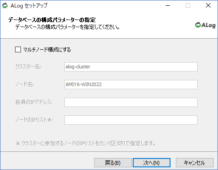Click the ALog logo in the header
Viewport: 218px width, 170px height.
click(205, 25)
